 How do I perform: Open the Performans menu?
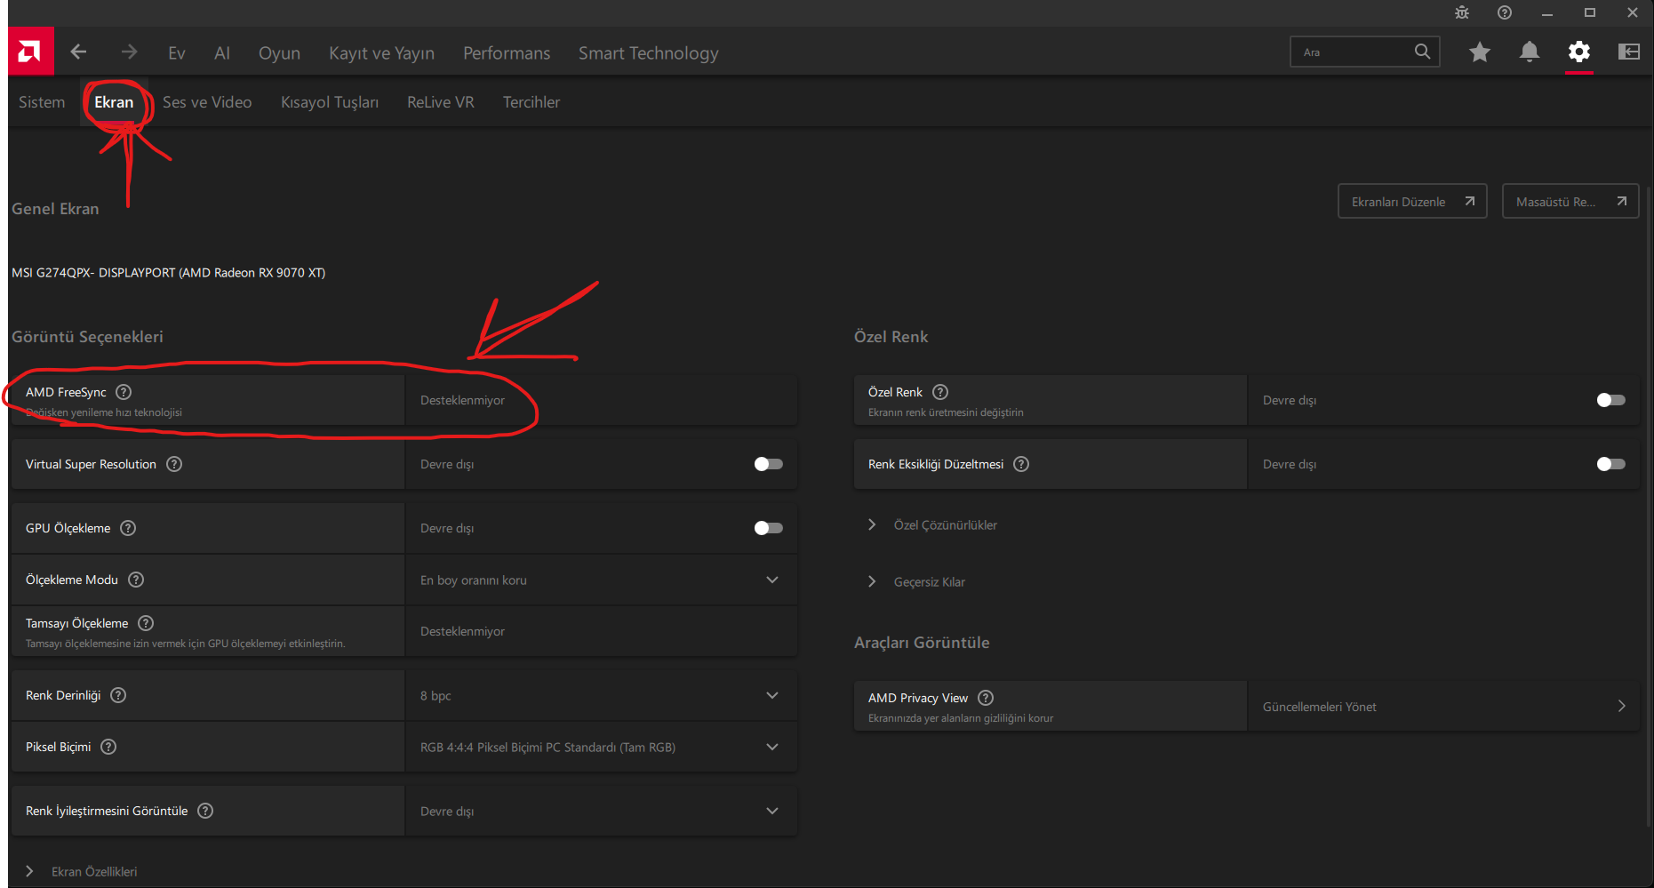507,53
